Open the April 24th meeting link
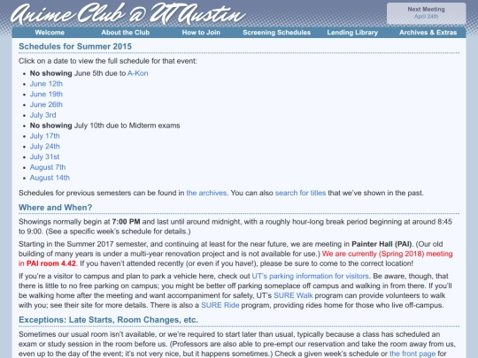Viewport: 478px width, 358px height. (426, 17)
